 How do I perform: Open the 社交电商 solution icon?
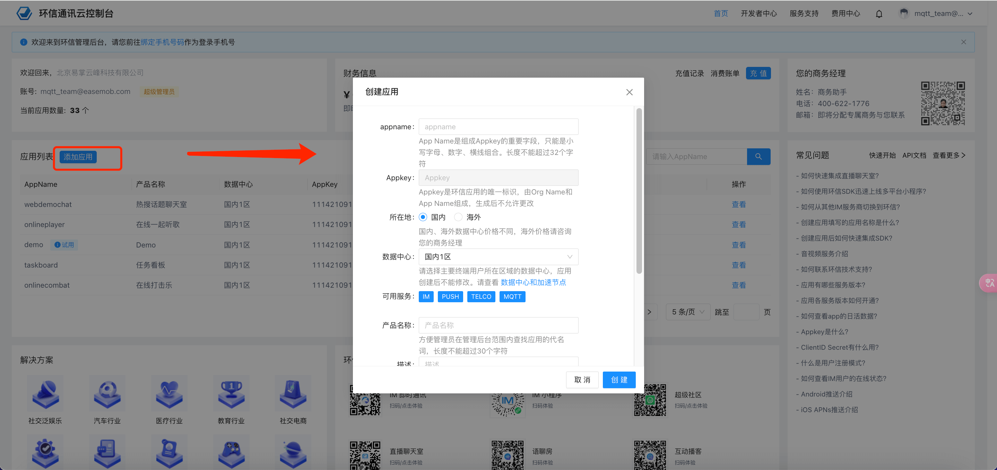coord(293,394)
